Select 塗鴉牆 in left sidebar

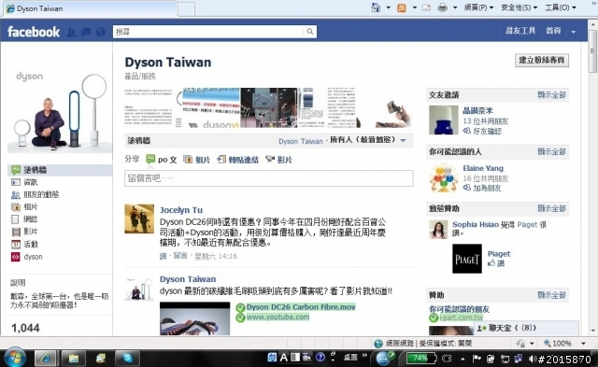click(60, 170)
